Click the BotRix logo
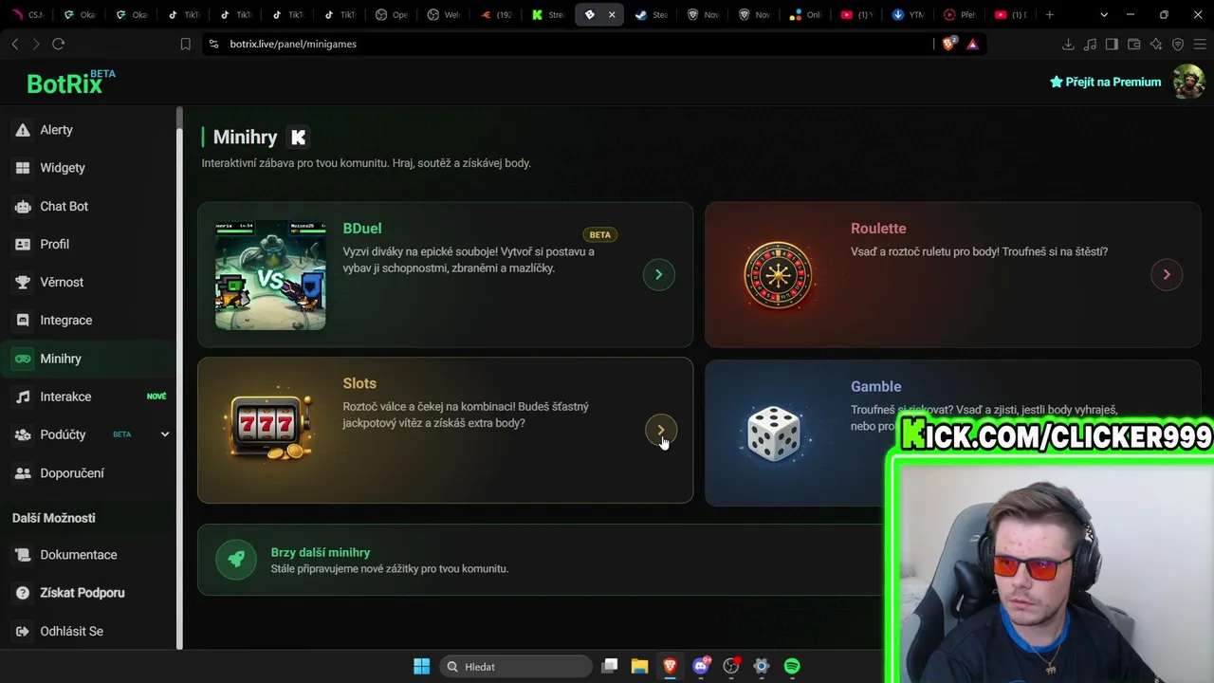1214x683 pixels. point(71,83)
